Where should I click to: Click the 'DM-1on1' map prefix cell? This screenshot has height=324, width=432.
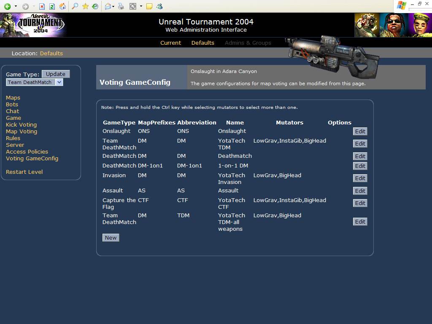coord(150,165)
